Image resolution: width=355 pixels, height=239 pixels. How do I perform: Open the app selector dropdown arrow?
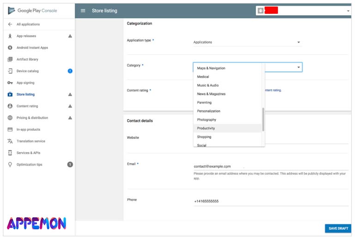348,11
